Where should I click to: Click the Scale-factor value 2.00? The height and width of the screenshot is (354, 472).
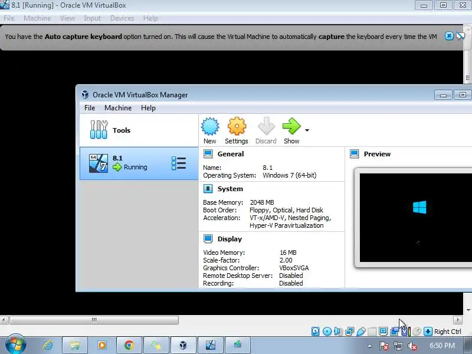(x=286, y=260)
